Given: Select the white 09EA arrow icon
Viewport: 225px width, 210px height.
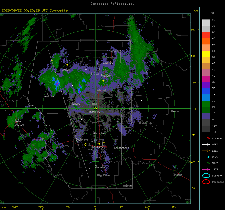Looking at the screenshot, I should point(206,144).
